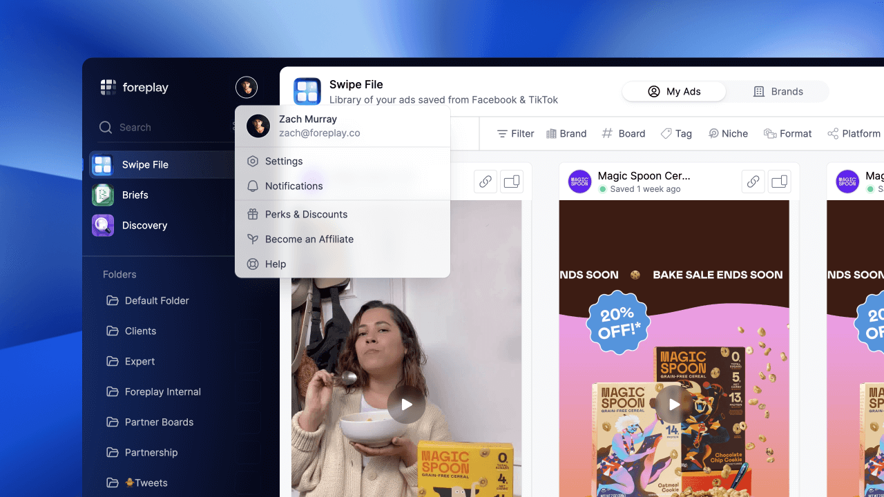Click the "Magic Spoon Cer..." card title
This screenshot has height=497, width=884.
(644, 176)
